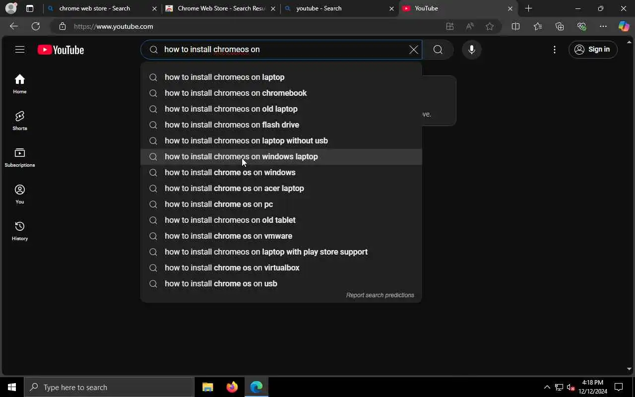Refresh the page
Screen dimensions: 635x397
pyautogui.click(x=36, y=26)
